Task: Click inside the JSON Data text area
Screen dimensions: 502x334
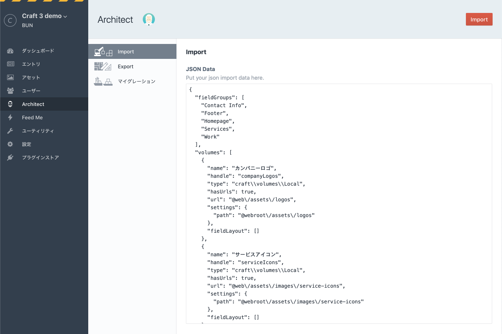Action: 338,203
